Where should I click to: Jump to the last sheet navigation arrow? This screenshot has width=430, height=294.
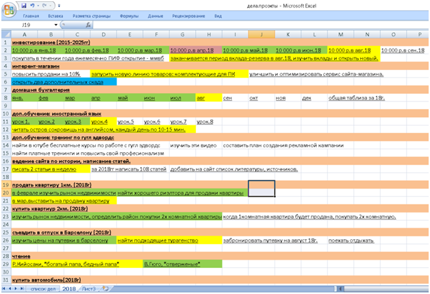point(22,289)
